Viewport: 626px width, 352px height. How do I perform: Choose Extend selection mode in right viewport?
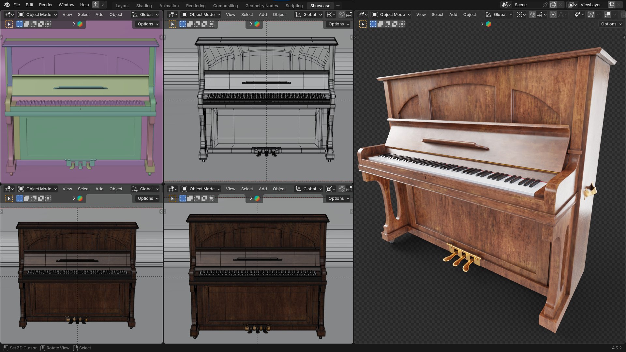(x=380, y=24)
